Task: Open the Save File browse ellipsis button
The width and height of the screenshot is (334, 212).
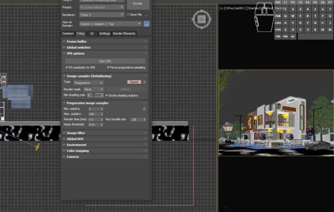Action: (147, 15)
